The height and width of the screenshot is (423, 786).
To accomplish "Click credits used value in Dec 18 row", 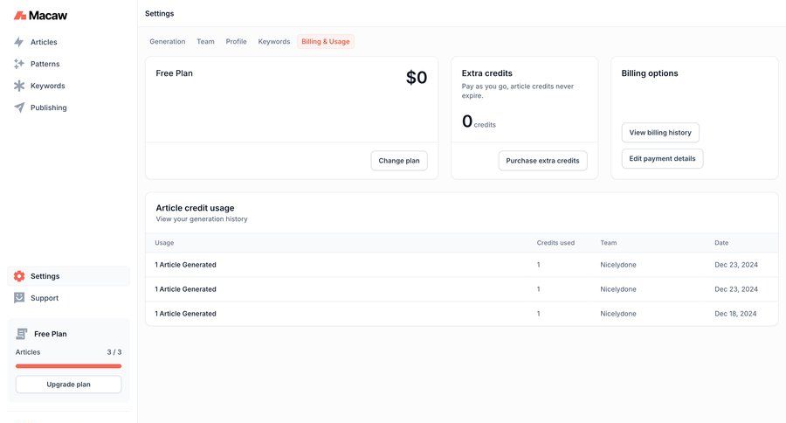I will point(538,314).
